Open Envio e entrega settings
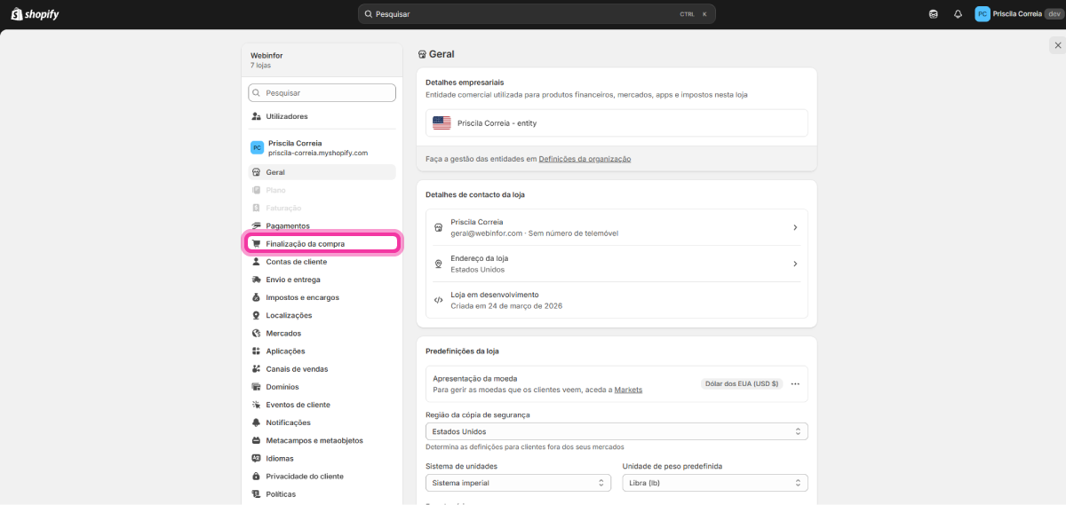The width and height of the screenshot is (1066, 505). click(x=322, y=280)
